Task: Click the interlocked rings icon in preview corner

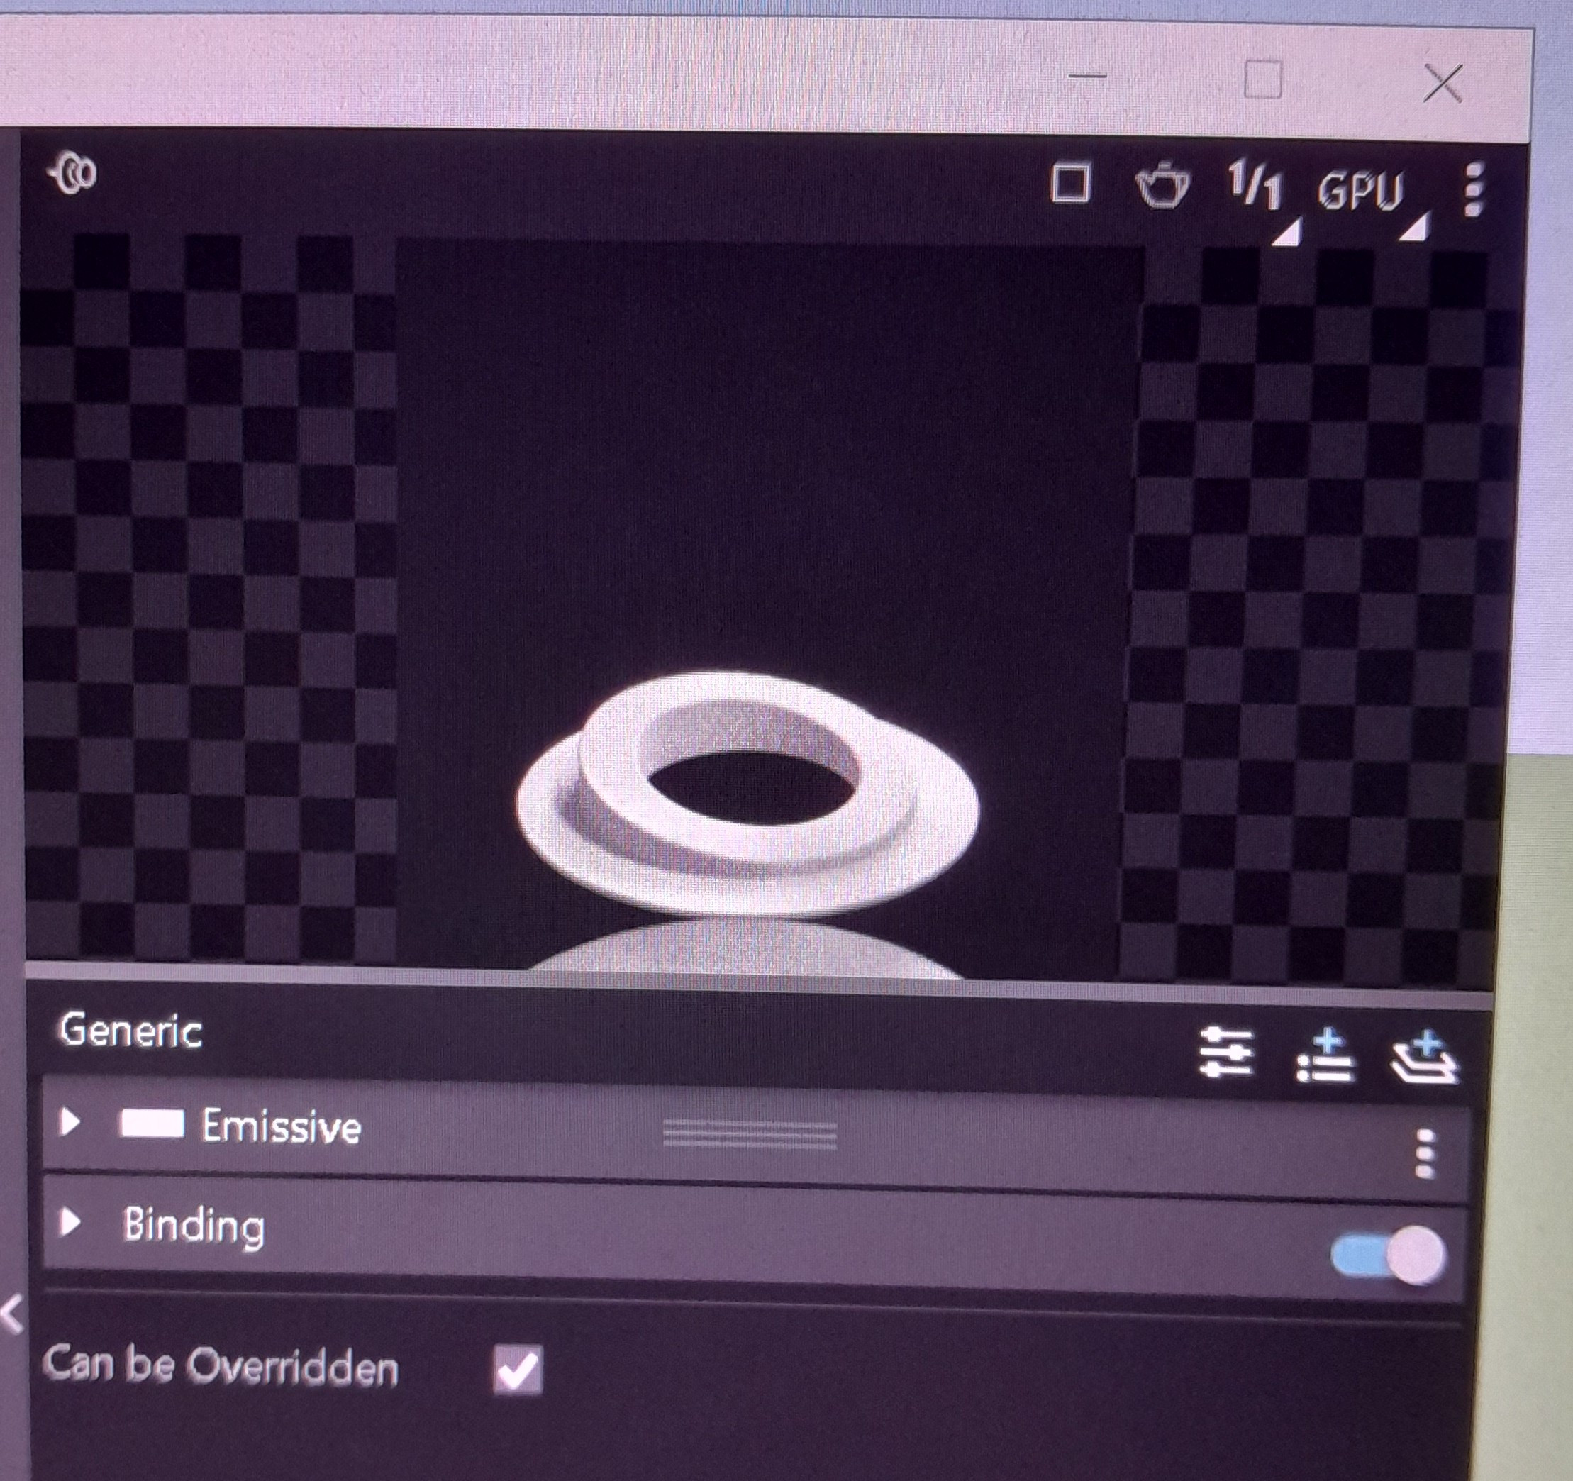Action: click(73, 172)
